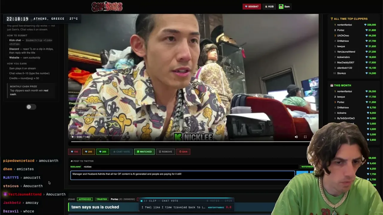Select Stonkzz in the all-time leaderboard
The width and height of the screenshot is (383, 215).
[341, 73]
